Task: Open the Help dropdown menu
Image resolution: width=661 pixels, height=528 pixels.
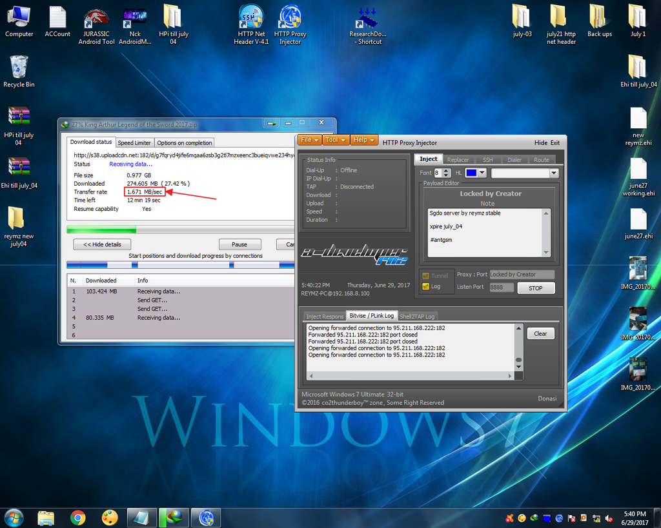Action: point(364,140)
